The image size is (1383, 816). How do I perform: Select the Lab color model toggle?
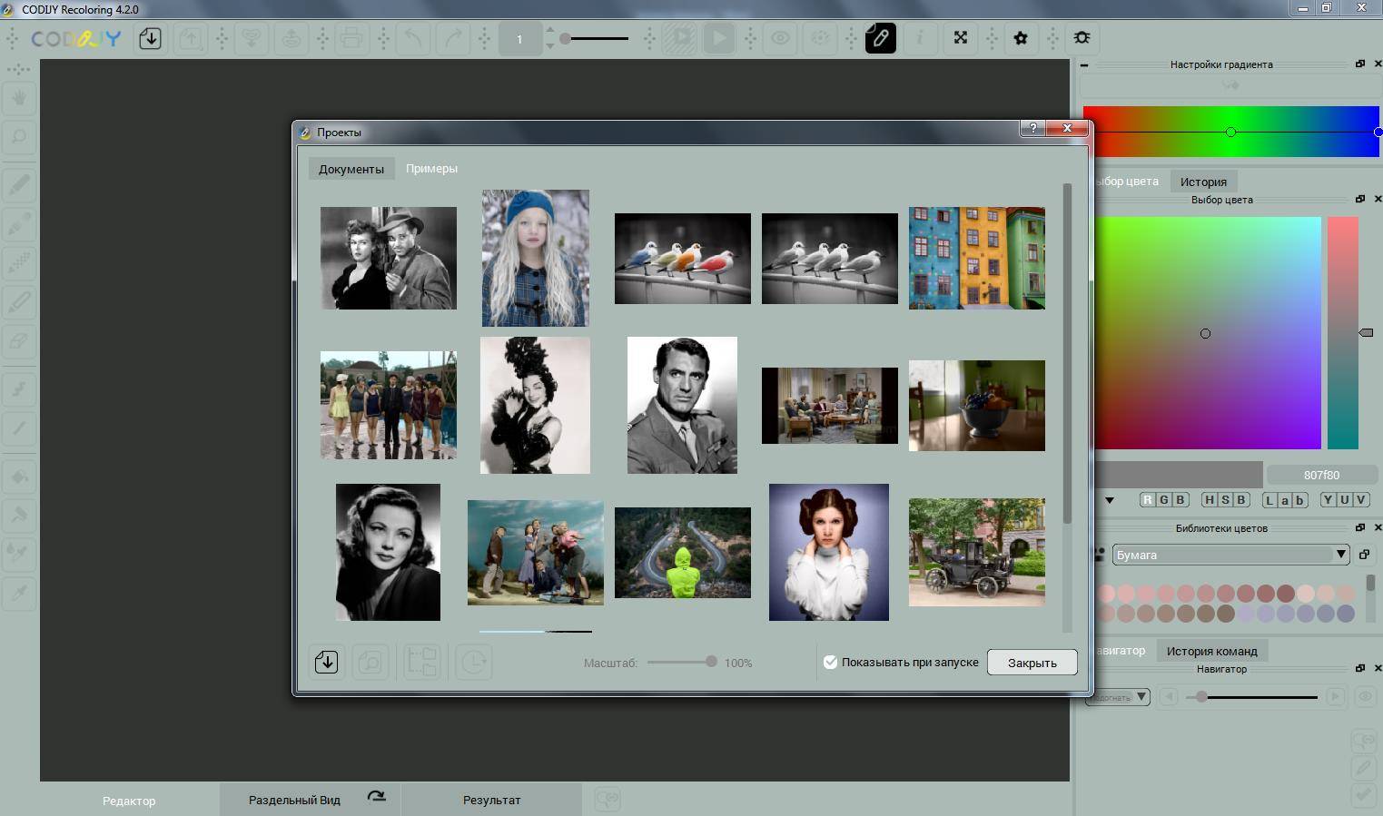tap(1285, 499)
